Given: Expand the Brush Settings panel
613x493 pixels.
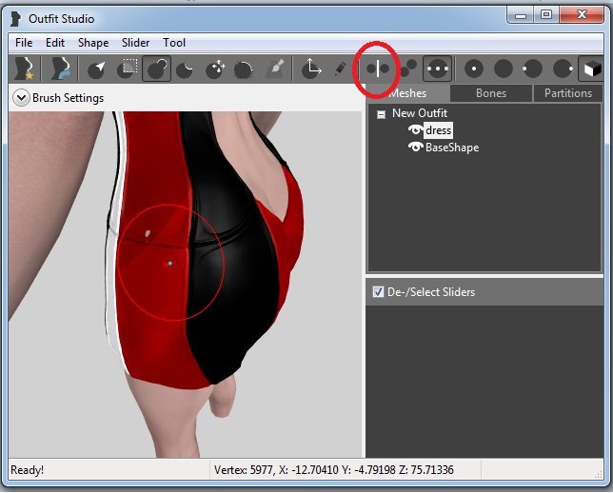Looking at the screenshot, I should 21,97.
